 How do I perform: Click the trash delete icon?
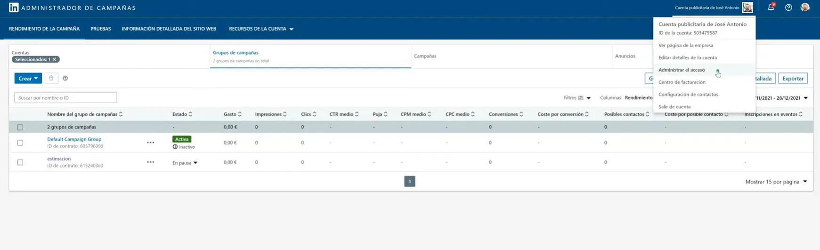(x=51, y=78)
